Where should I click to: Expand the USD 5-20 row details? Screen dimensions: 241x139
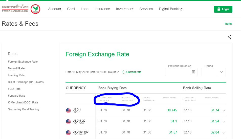tap(224, 122)
